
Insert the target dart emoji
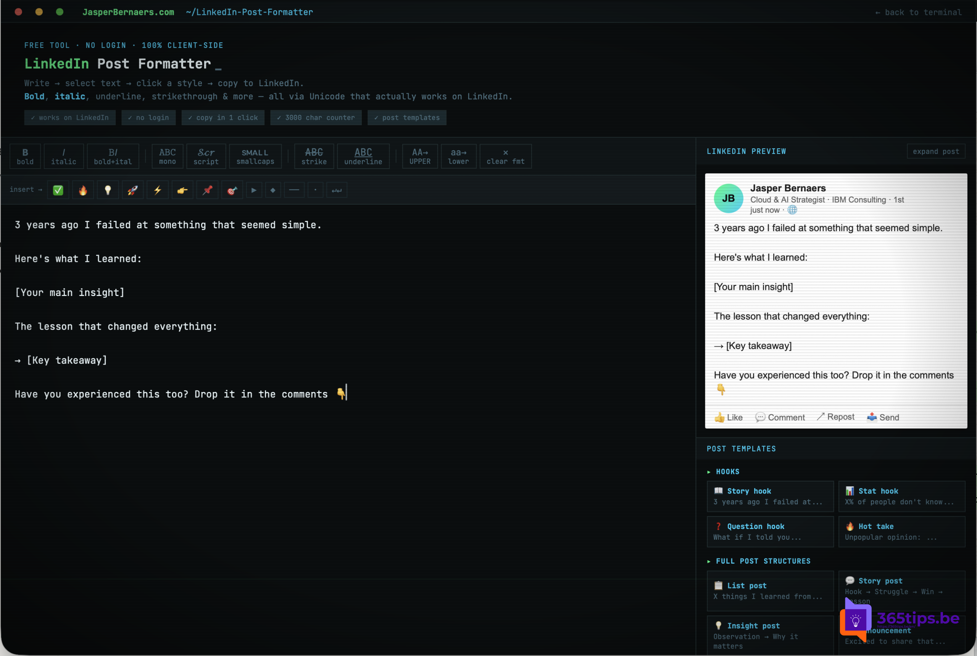(x=232, y=190)
